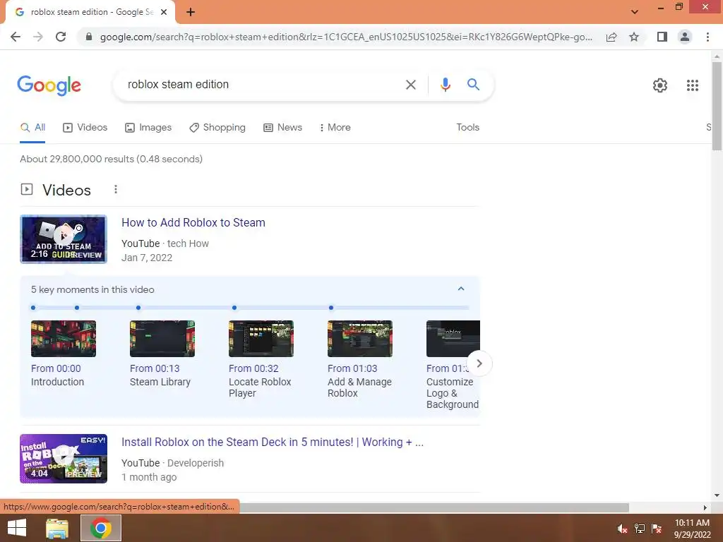723x542 pixels.
Task: Go to the Google logo homepage
Action: pos(49,85)
